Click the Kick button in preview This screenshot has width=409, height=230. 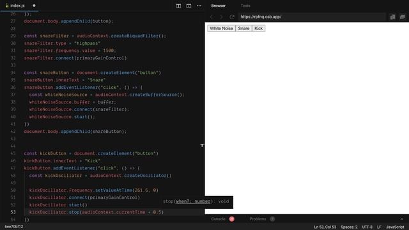[x=258, y=28]
